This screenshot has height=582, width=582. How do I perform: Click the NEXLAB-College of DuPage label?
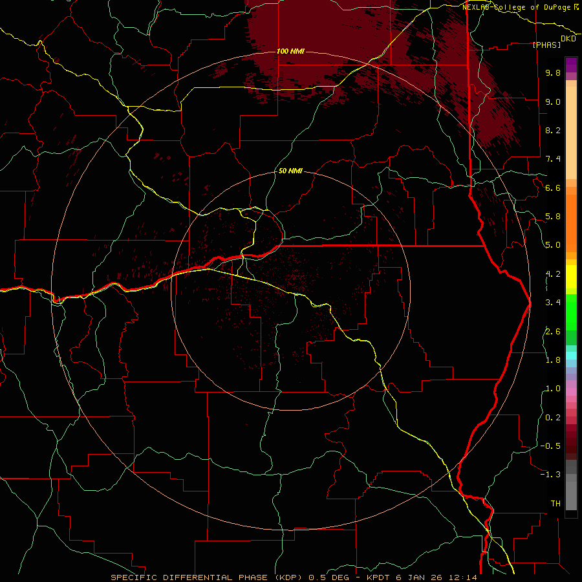coord(516,7)
